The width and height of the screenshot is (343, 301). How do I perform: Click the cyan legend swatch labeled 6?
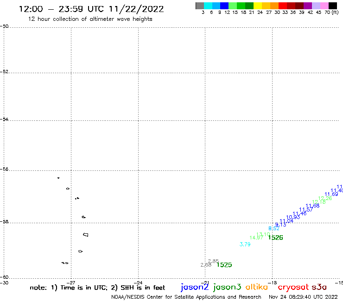pos(208,6)
